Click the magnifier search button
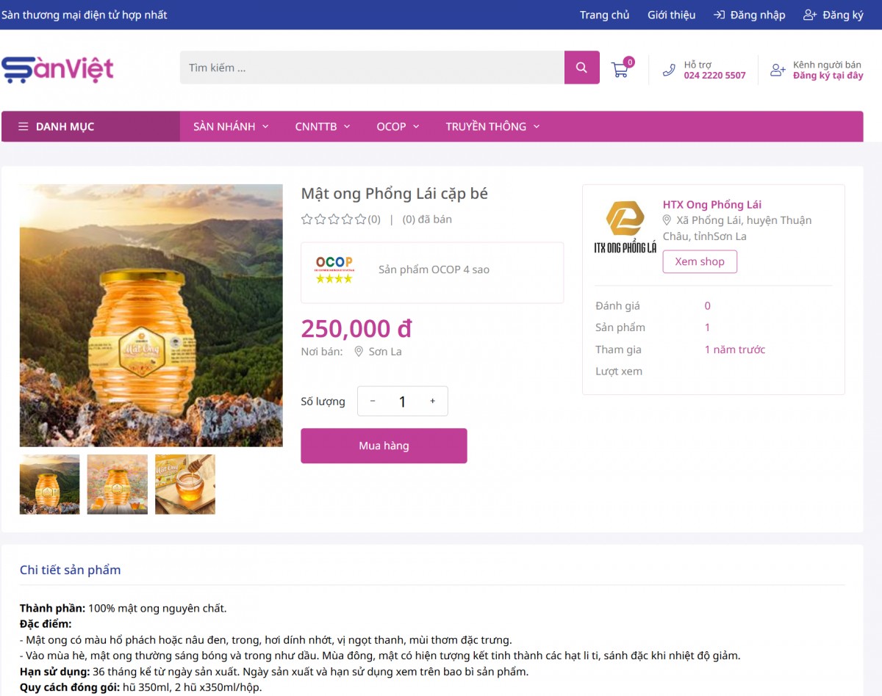The width and height of the screenshot is (882, 696). (581, 68)
